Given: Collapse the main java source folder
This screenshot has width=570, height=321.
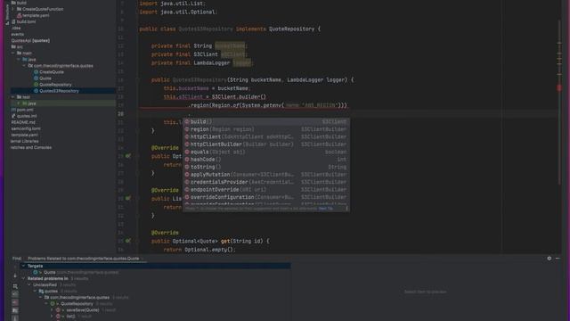Looking at the screenshot, I should 19,60.
